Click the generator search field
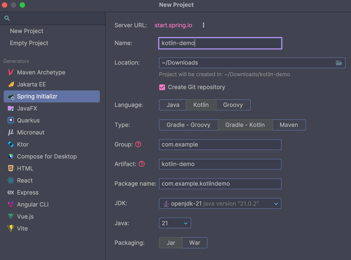 [x=53, y=18]
